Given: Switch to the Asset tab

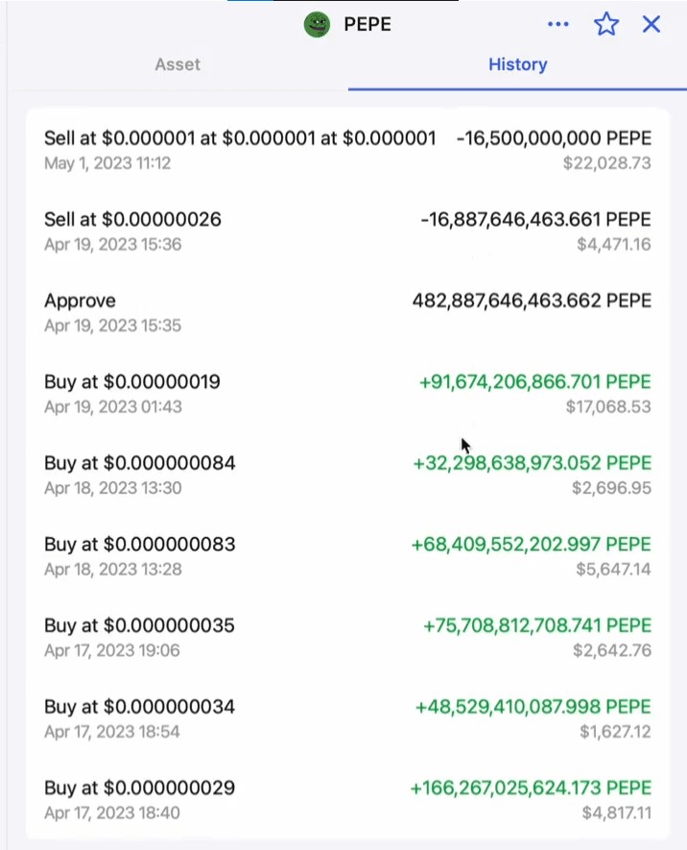Looking at the screenshot, I should (x=178, y=64).
